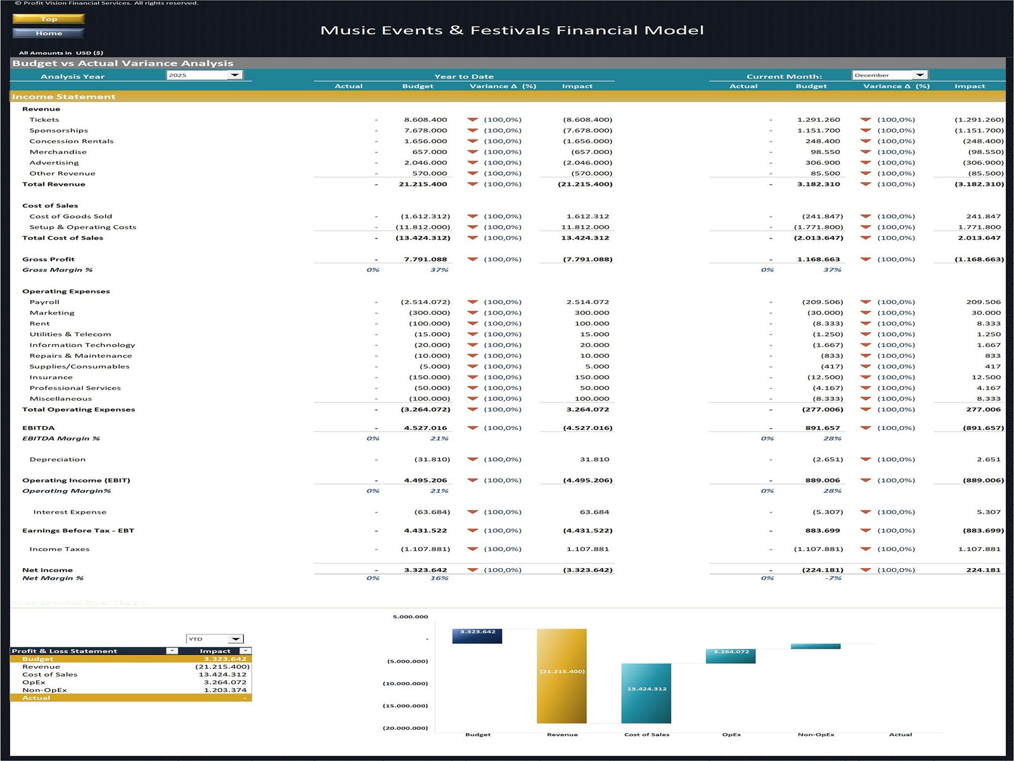
Task: Click Profit & Loss Statement column filter arrow
Action: click(172, 651)
